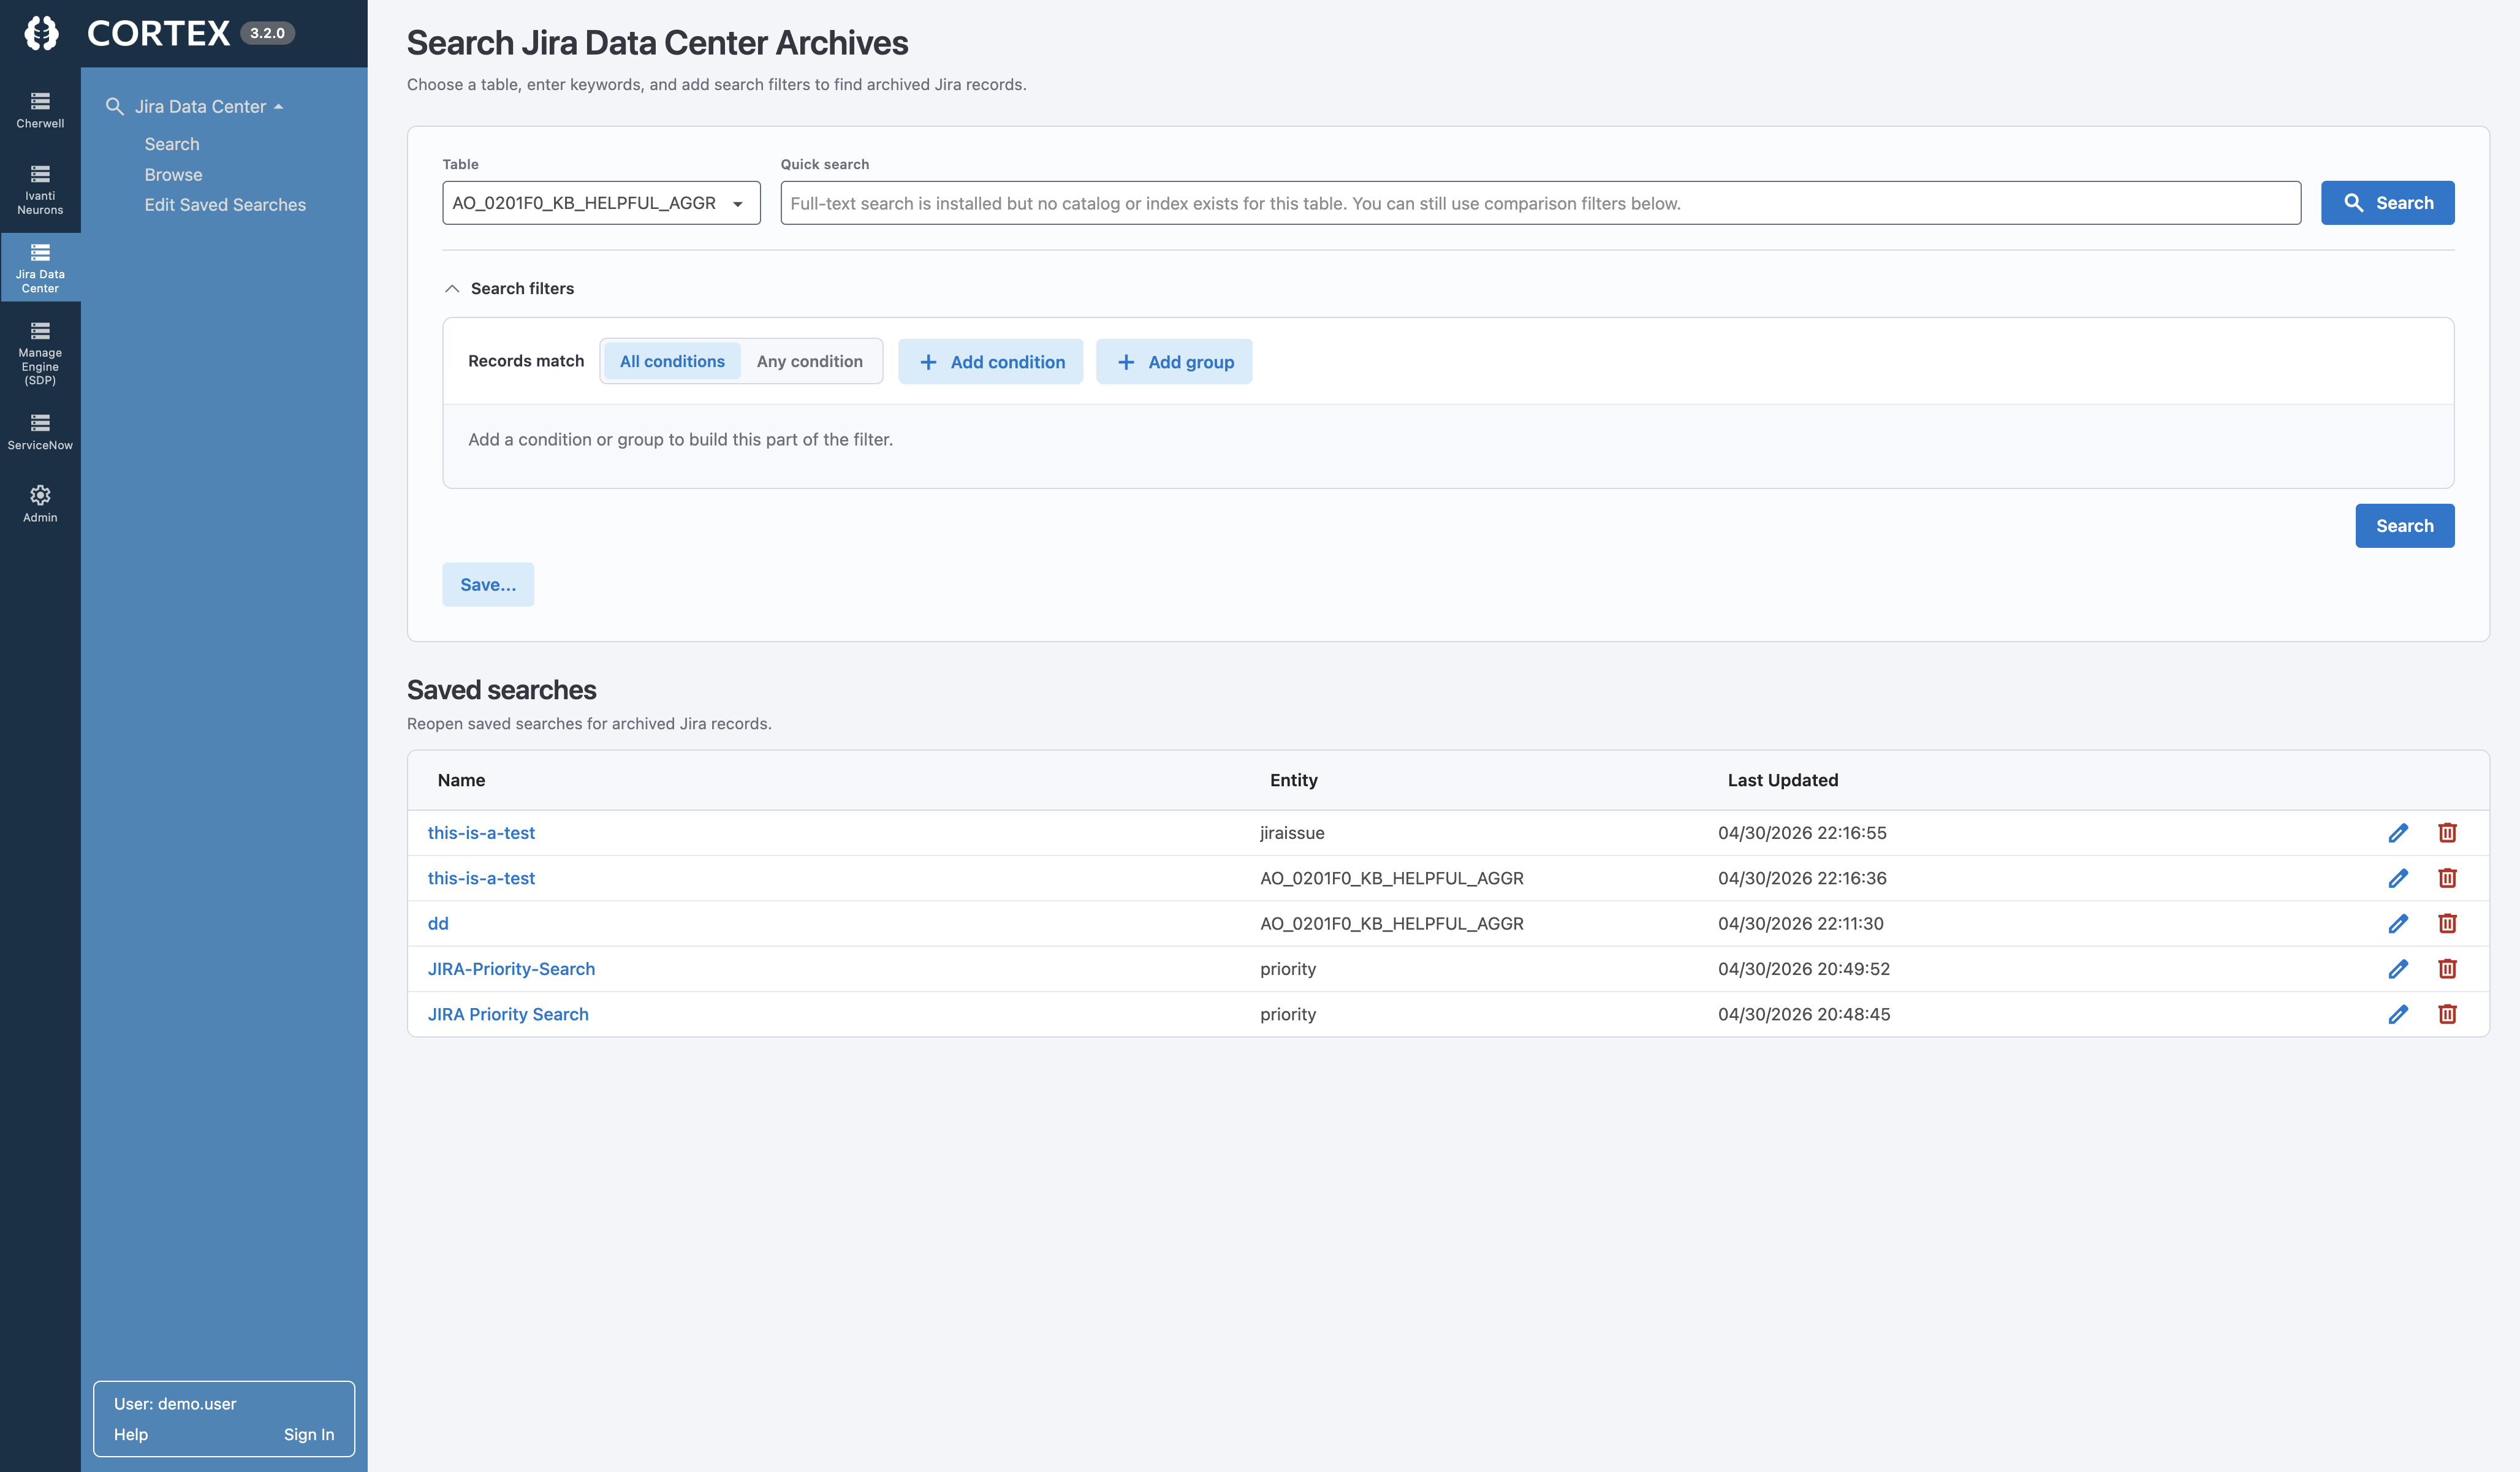This screenshot has height=1472, width=2520.
Task: Open the dd saved search link
Action: (438, 923)
